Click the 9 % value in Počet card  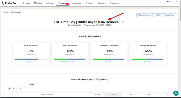point(31,51)
